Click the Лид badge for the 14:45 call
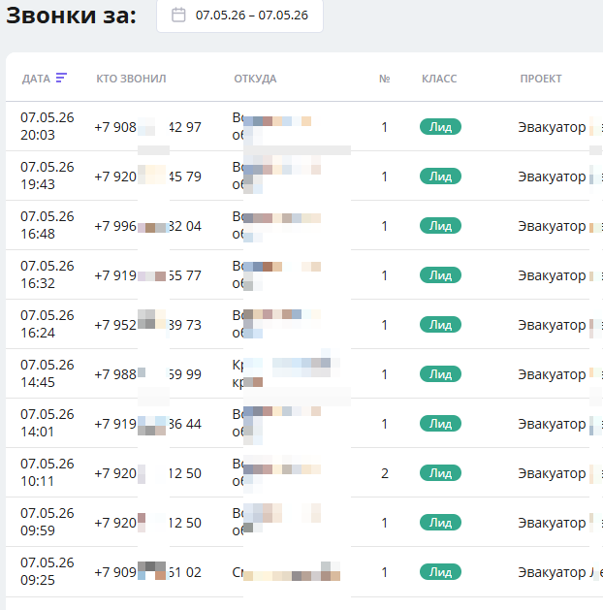 coord(440,374)
